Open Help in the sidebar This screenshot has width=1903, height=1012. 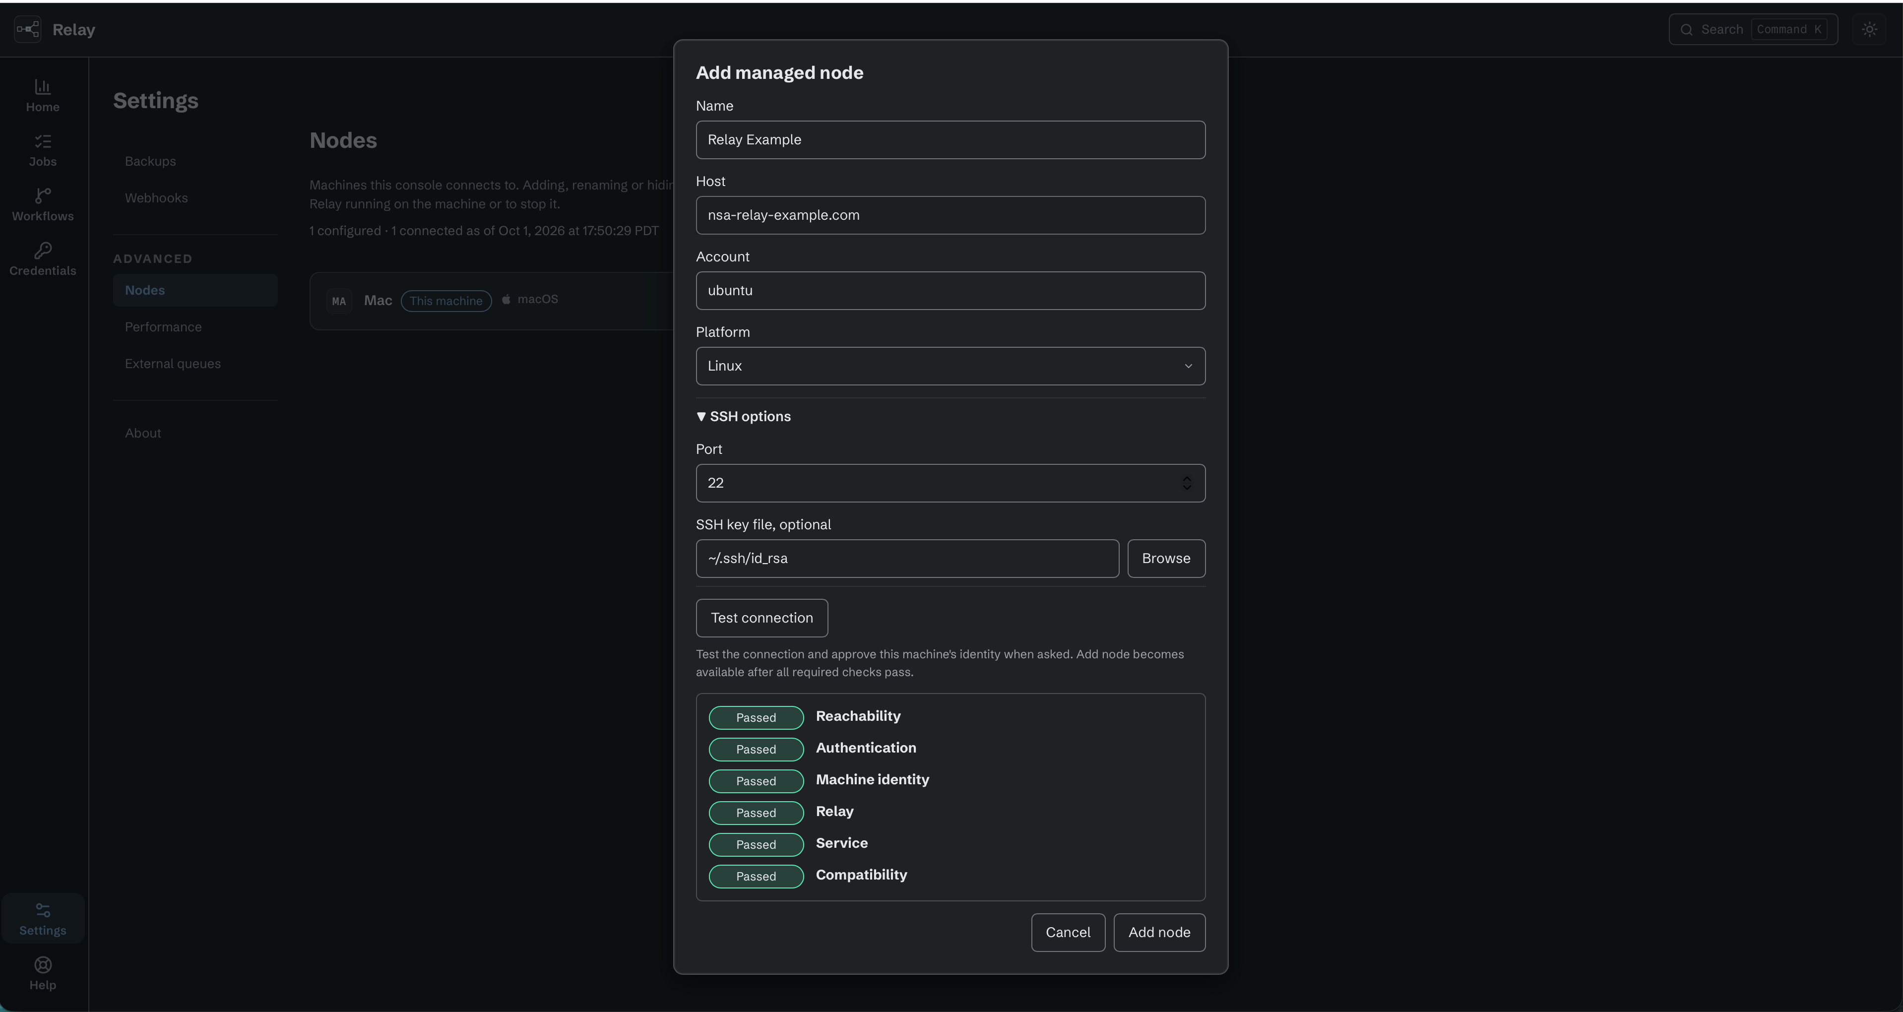click(43, 974)
